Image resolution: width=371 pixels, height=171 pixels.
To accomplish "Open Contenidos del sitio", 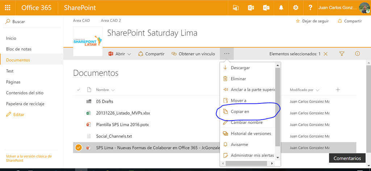I will pos(25,93).
